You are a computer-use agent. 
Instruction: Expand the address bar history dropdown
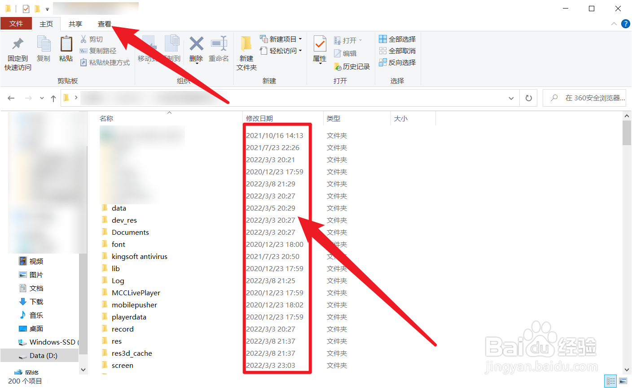pyautogui.click(x=511, y=98)
